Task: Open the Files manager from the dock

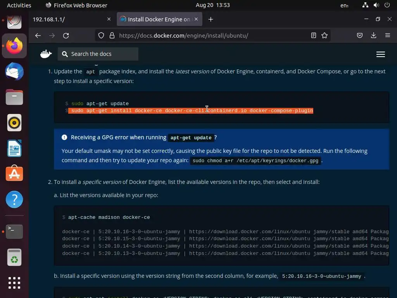Action: pos(14,97)
